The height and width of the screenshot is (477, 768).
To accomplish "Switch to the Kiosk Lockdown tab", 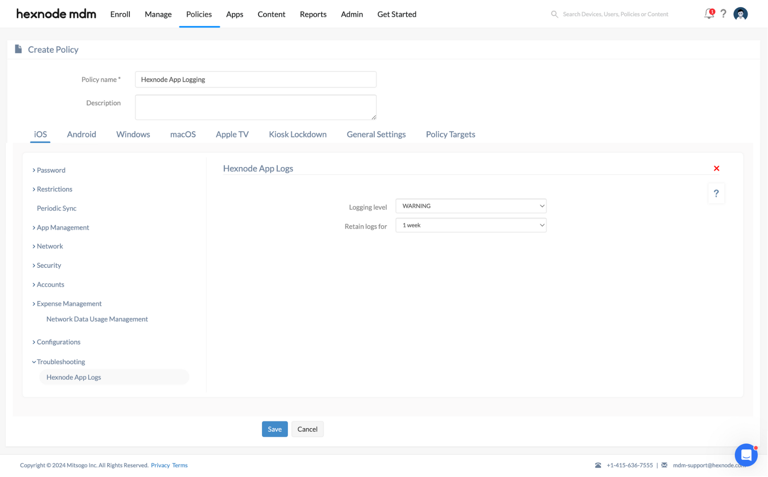I will [298, 135].
